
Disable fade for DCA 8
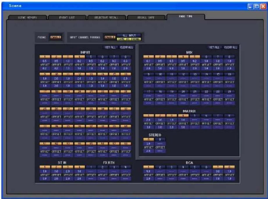tap(230, 167)
